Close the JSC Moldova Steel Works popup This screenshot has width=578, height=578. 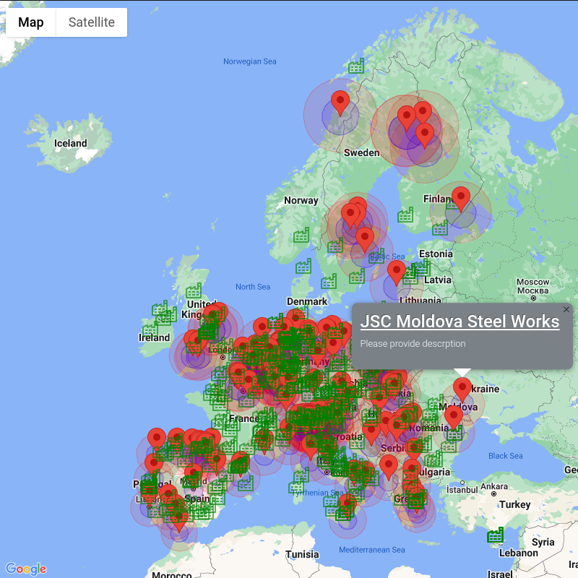[566, 310]
